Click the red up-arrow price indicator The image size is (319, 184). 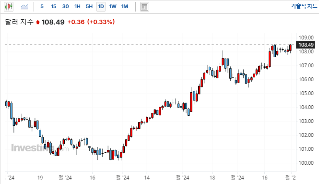(x=37, y=22)
